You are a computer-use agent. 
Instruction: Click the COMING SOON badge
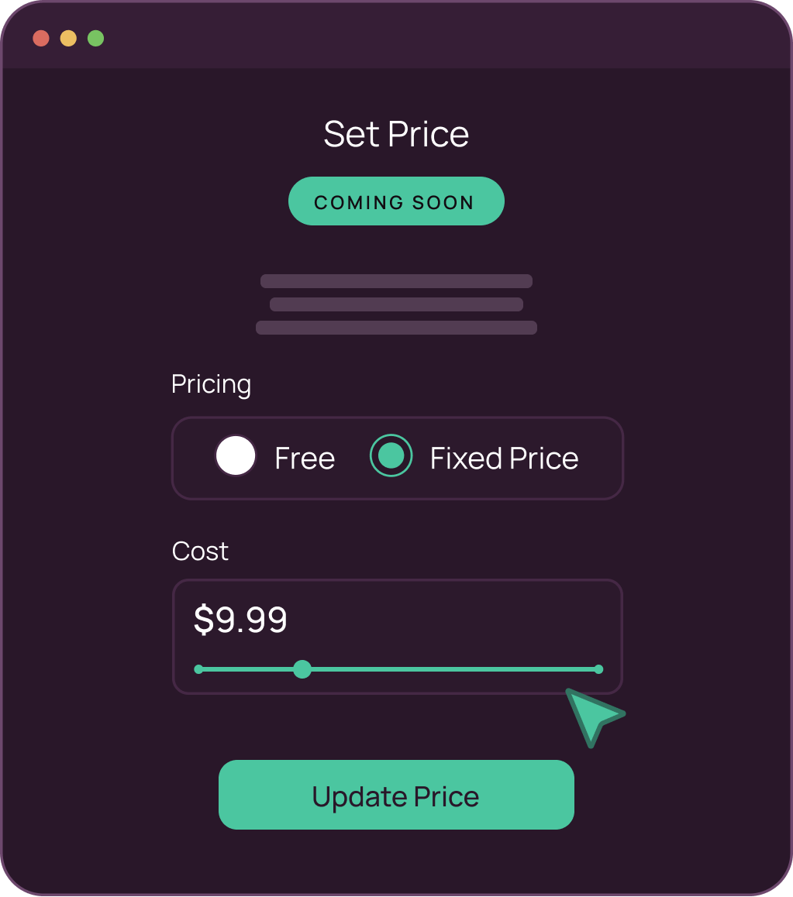tap(396, 201)
